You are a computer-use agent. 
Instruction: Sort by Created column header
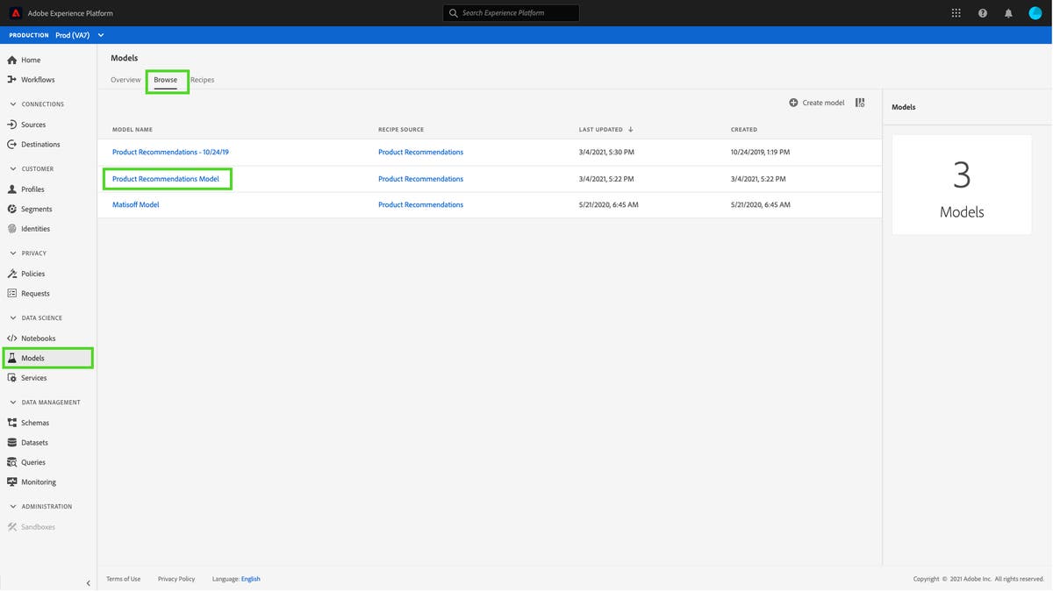(x=744, y=130)
